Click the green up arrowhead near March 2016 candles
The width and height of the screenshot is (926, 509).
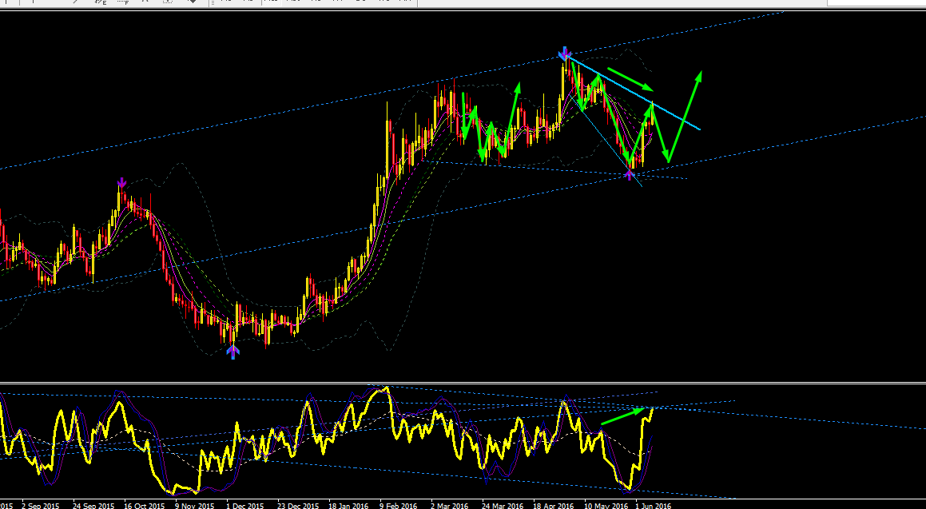(518, 88)
